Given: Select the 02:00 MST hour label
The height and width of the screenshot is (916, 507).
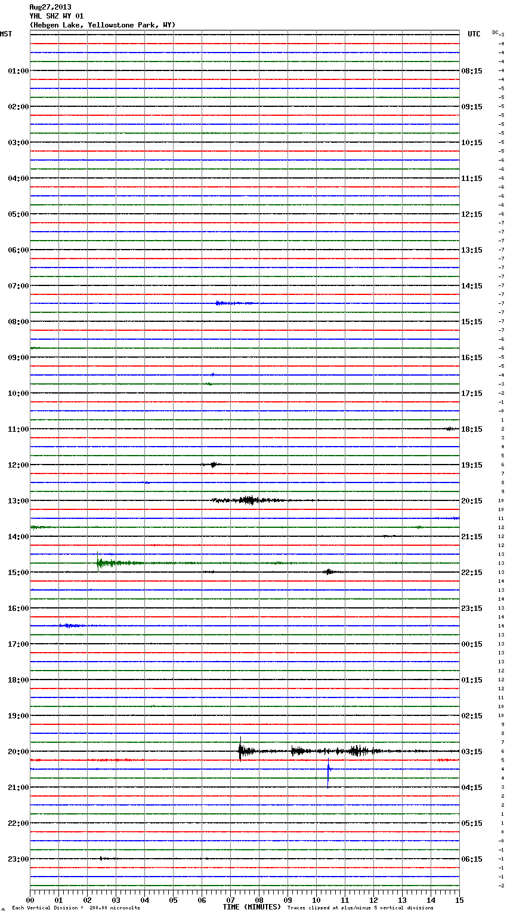Looking at the screenshot, I should click(x=18, y=106).
